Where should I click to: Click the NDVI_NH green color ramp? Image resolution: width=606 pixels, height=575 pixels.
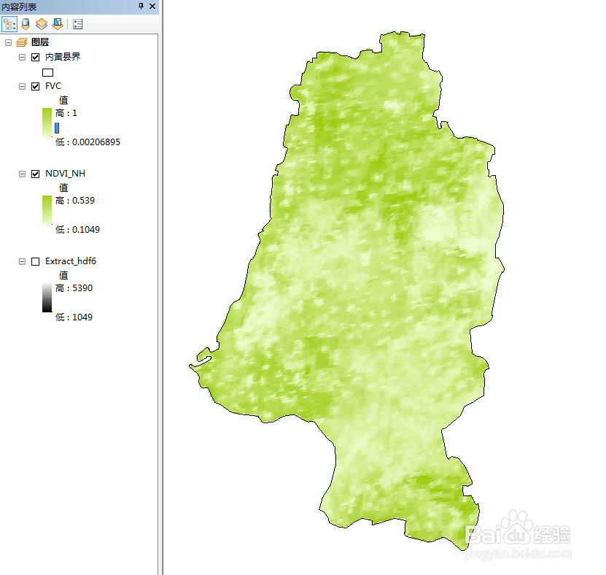click(x=47, y=210)
